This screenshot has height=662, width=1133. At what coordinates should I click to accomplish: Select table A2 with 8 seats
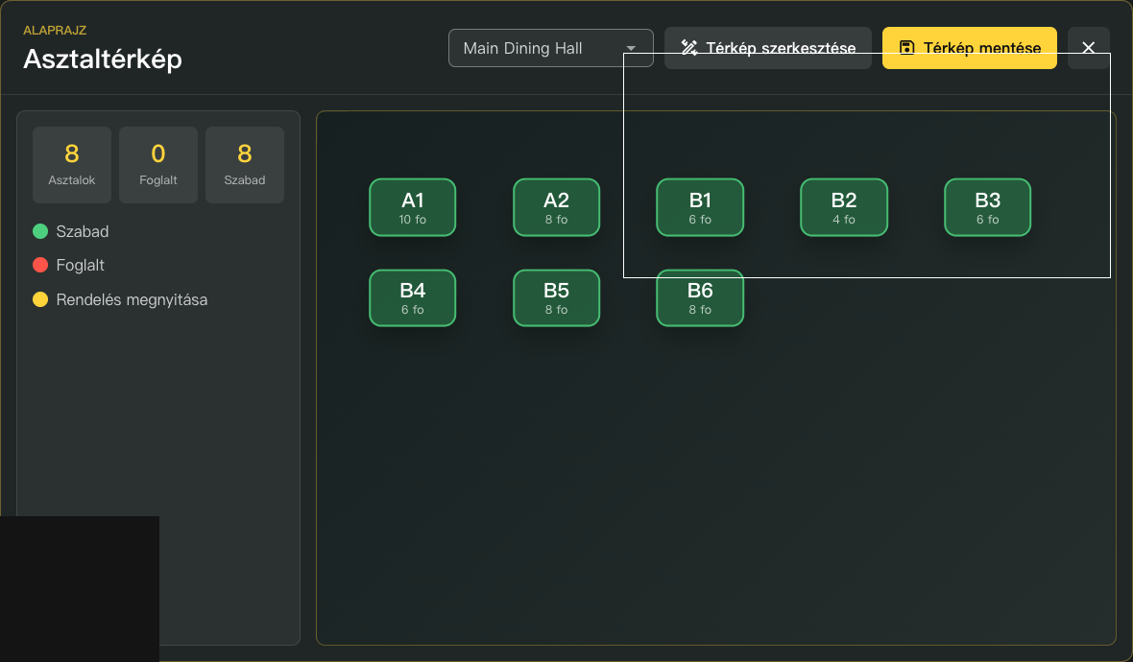[x=556, y=207]
